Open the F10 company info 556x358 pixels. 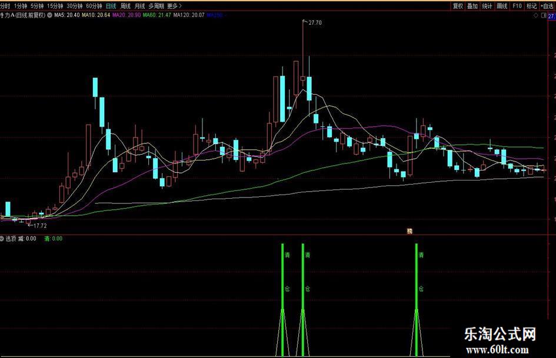[517, 6]
